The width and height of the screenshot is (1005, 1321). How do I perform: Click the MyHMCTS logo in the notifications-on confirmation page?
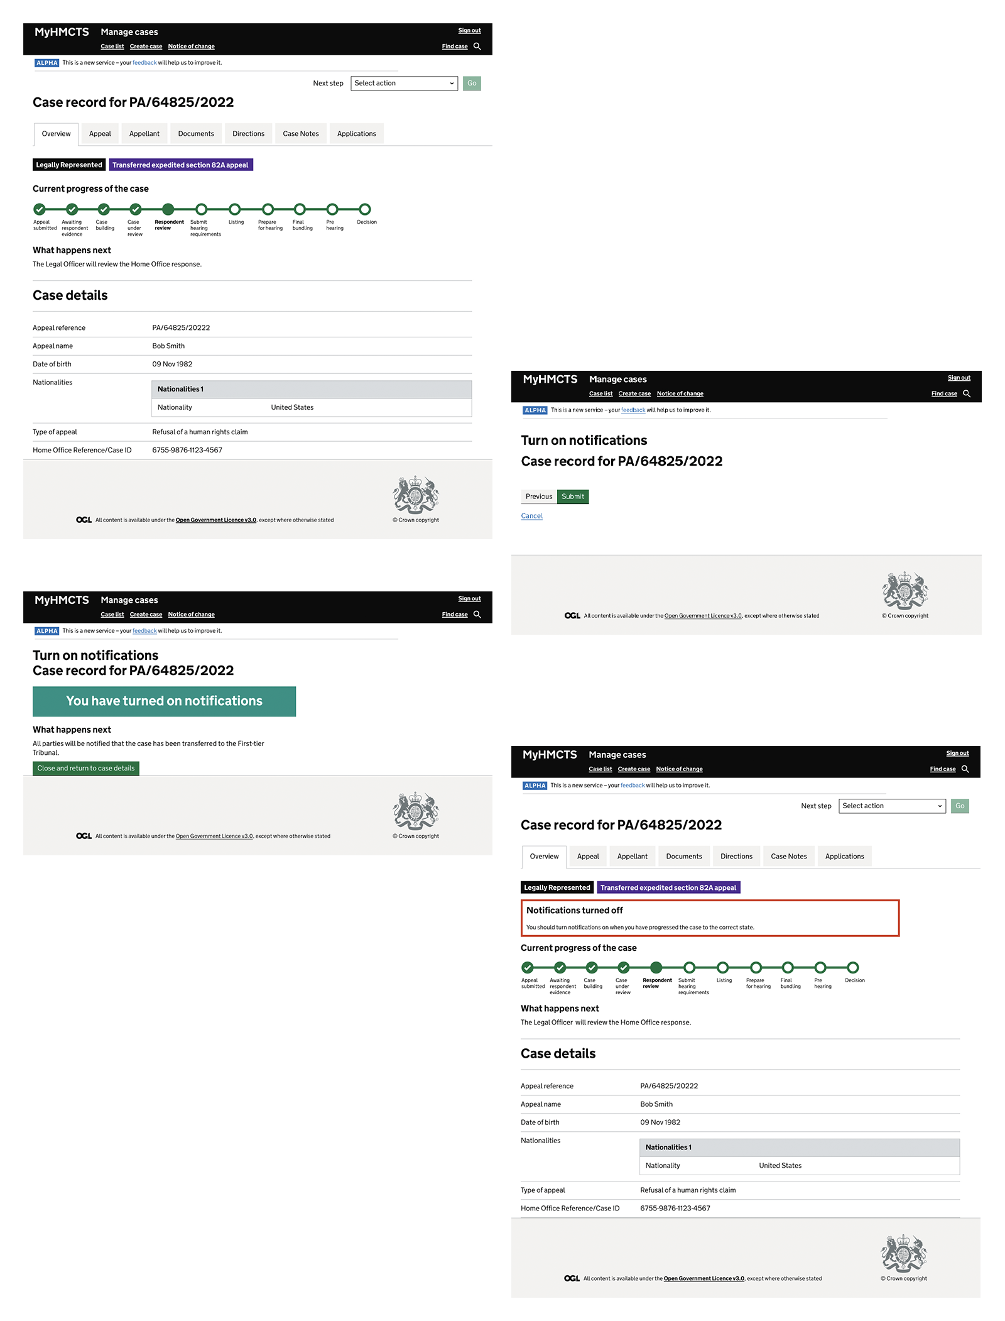(62, 600)
